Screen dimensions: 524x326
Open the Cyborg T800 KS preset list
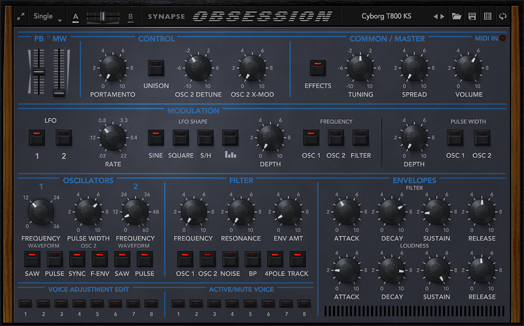point(386,16)
